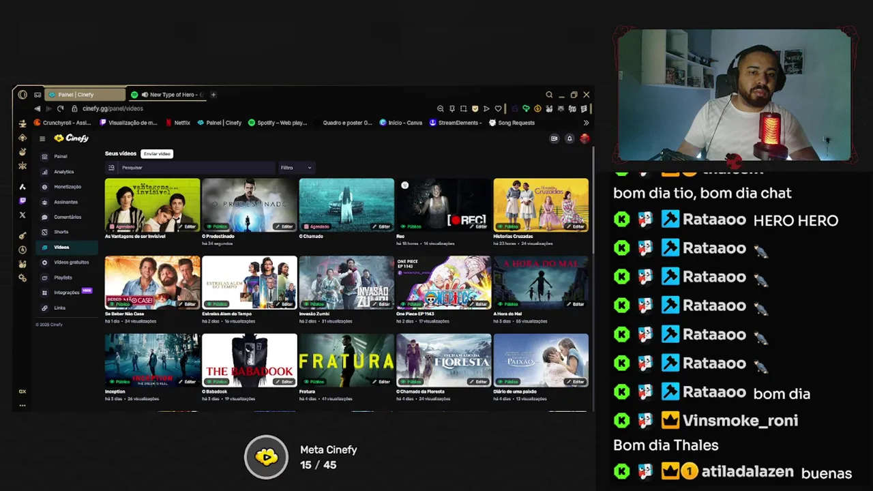Edit the O Chamado video
This screenshot has width=873, height=491.
coord(381,226)
